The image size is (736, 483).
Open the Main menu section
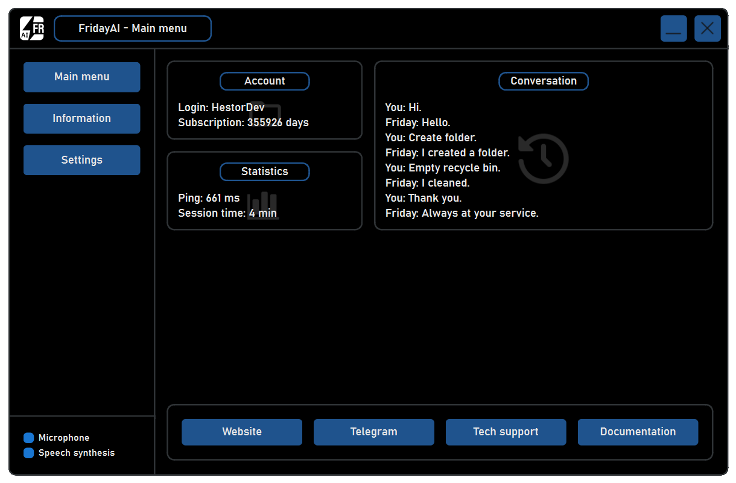click(81, 77)
